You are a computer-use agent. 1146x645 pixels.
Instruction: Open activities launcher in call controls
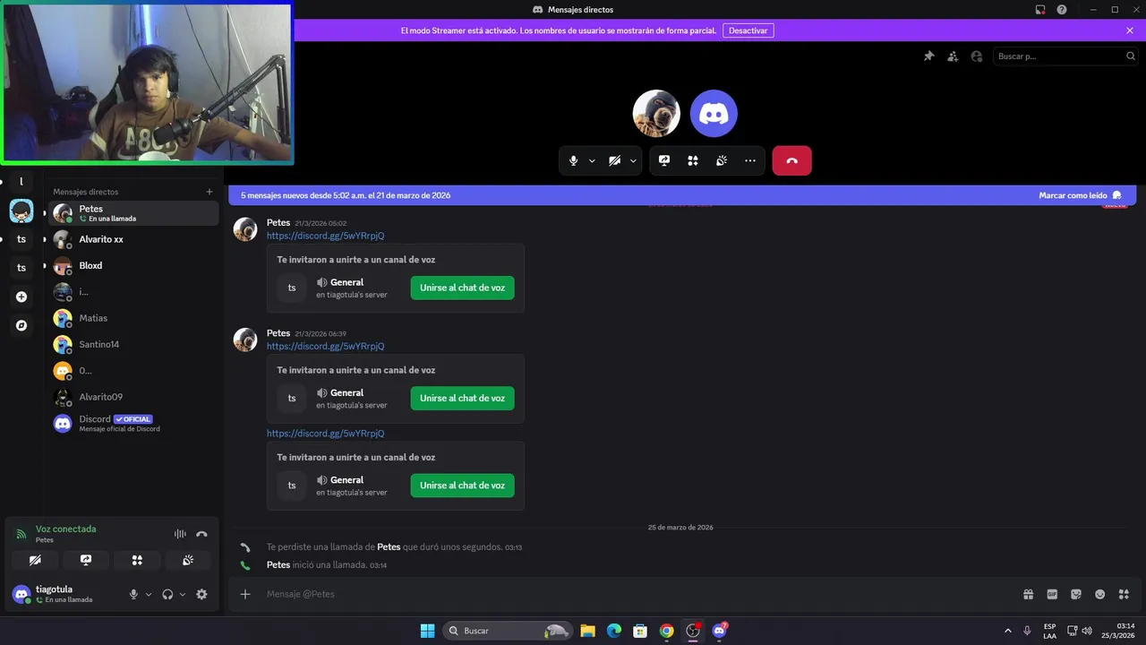[693, 160]
